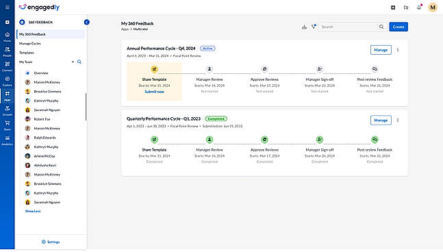Click the square icon next to the flag icon
The image size is (443, 252).
tap(393, 8)
